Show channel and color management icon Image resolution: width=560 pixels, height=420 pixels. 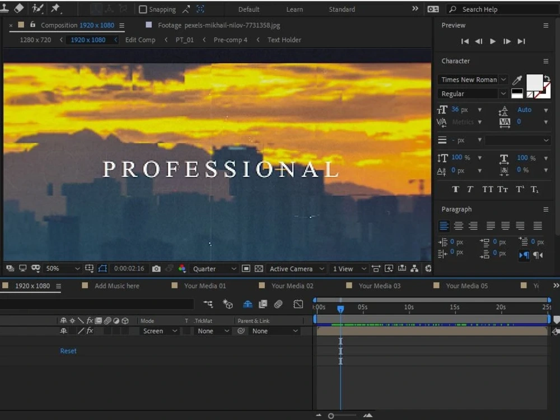(x=182, y=269)
